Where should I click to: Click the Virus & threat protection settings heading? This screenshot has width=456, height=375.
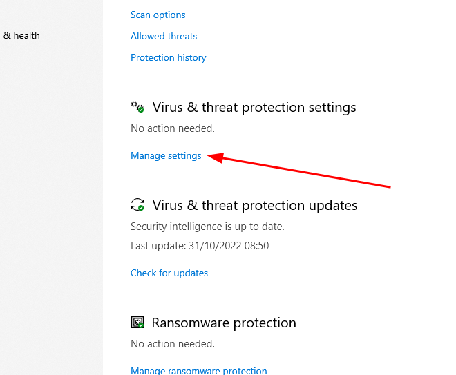(x=254, y=107)
